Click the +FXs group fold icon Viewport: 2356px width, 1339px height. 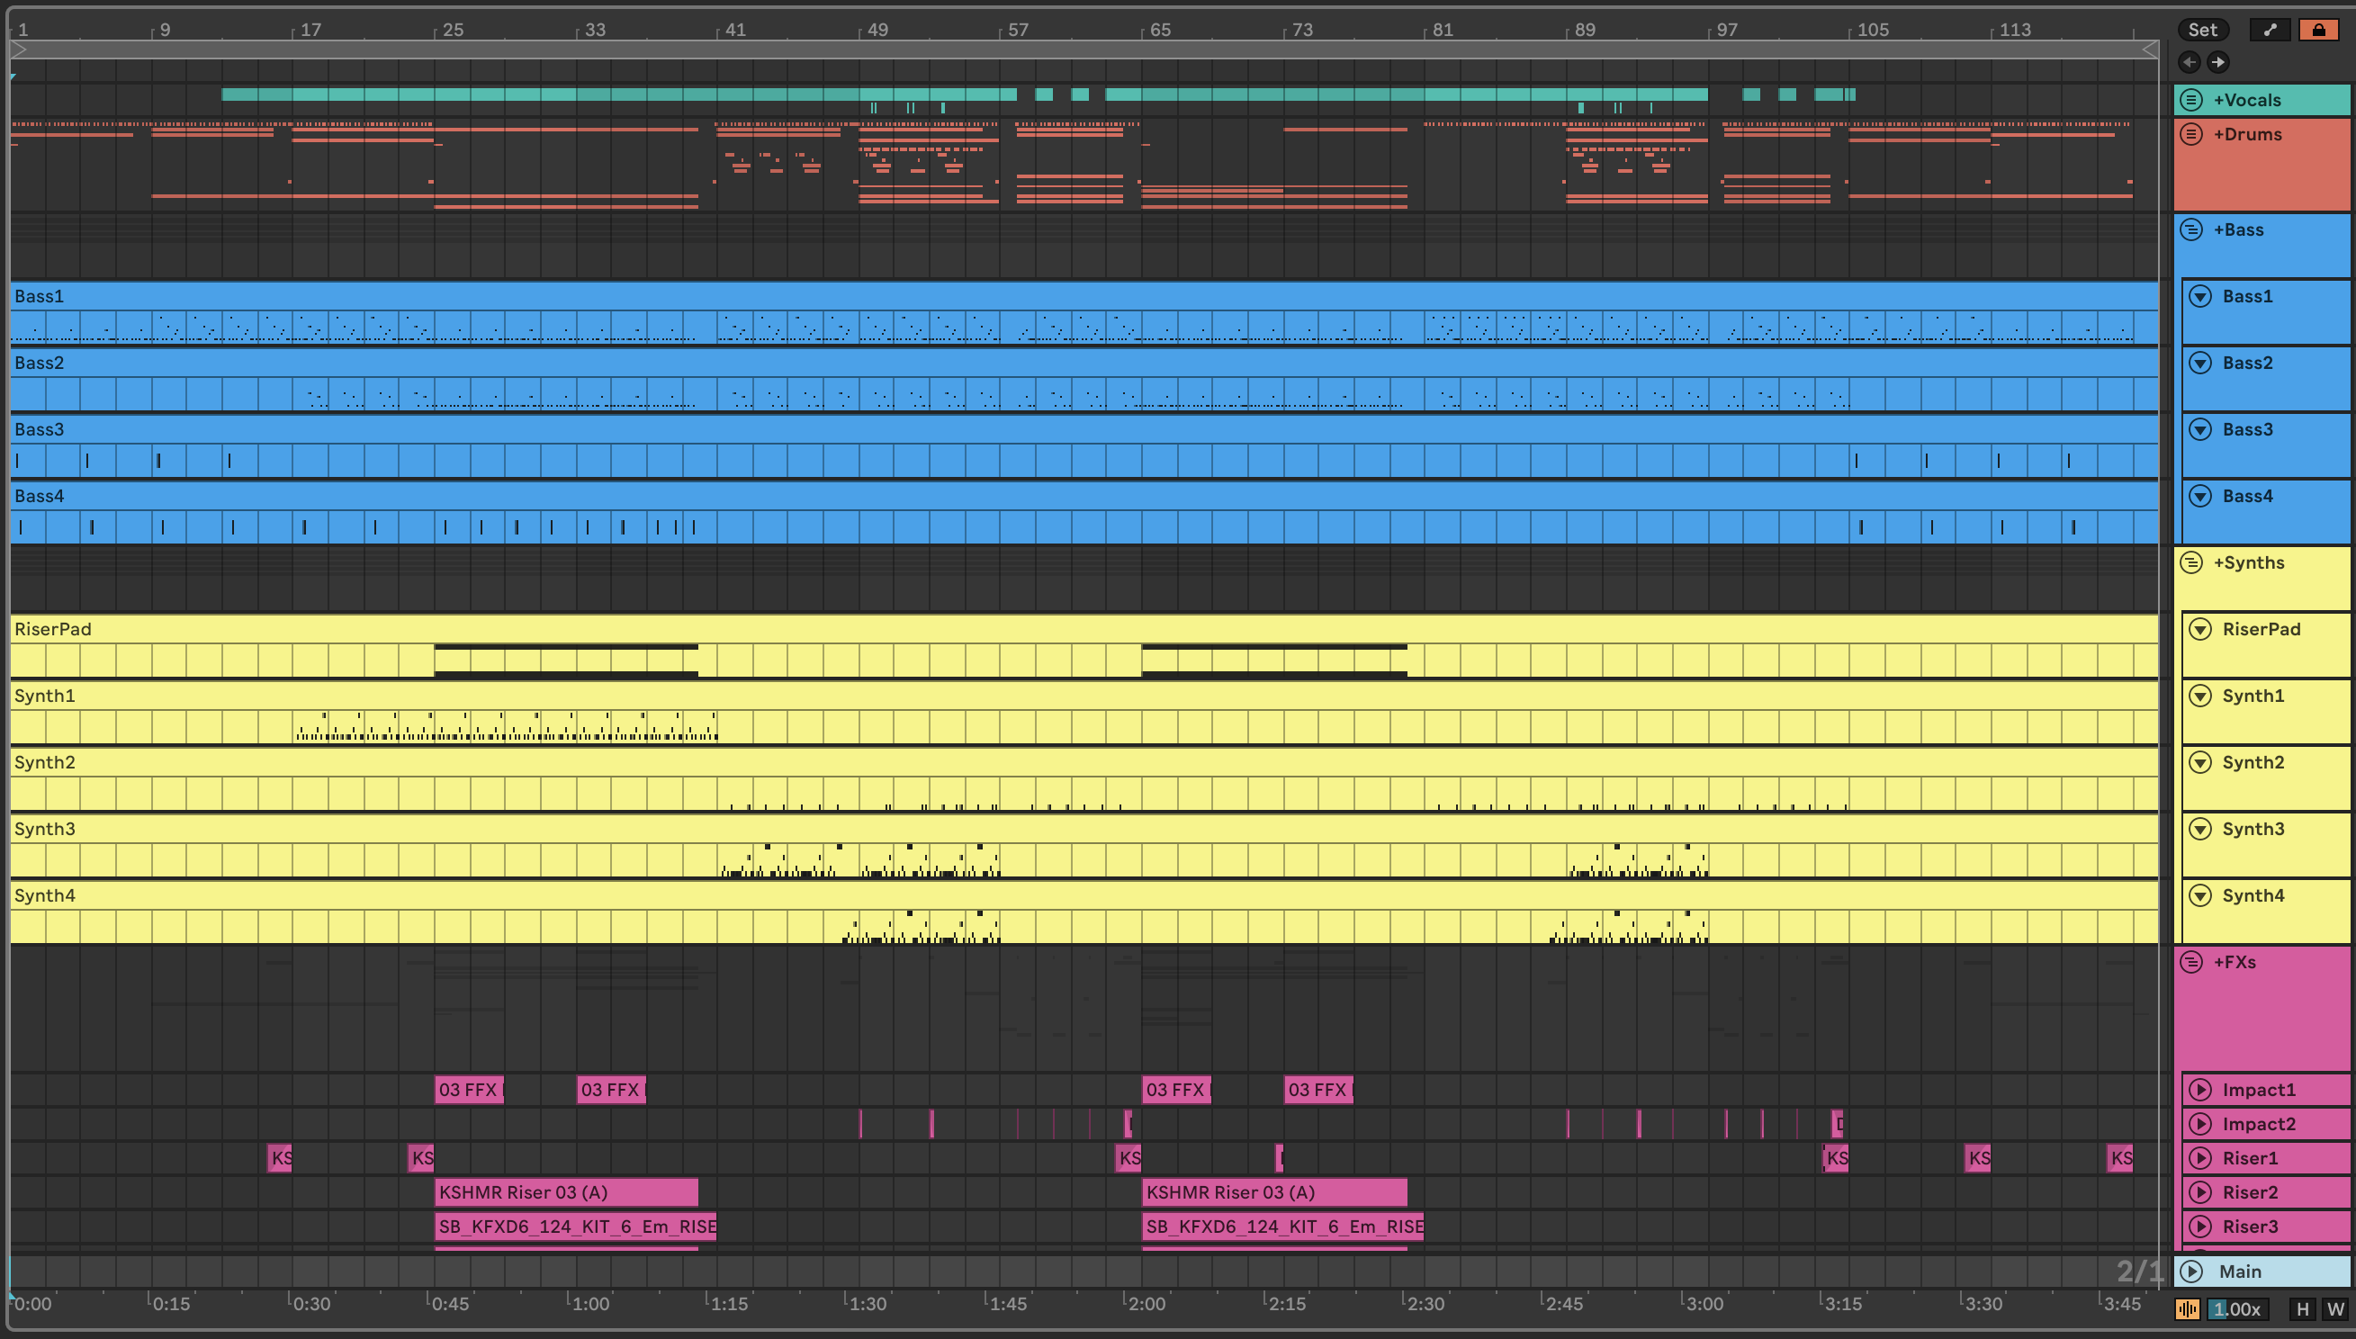2191,962
